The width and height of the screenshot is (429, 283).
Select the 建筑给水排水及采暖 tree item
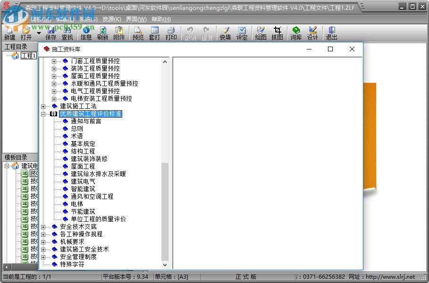pyautogui.click(x=98, y=174)
